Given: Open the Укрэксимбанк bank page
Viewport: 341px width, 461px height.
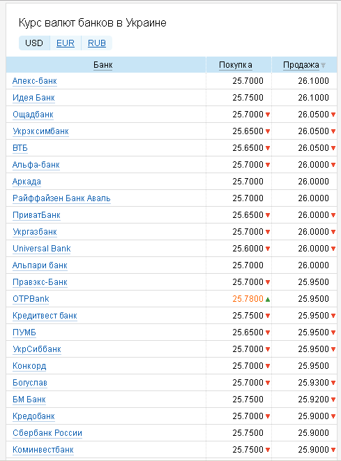Looking at the screenshot, I should coord(40,131).
